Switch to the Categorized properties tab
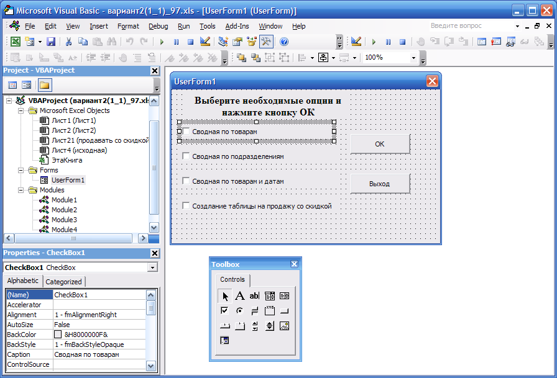The width and height of the screenshot is (557, 378). [64, 282]
